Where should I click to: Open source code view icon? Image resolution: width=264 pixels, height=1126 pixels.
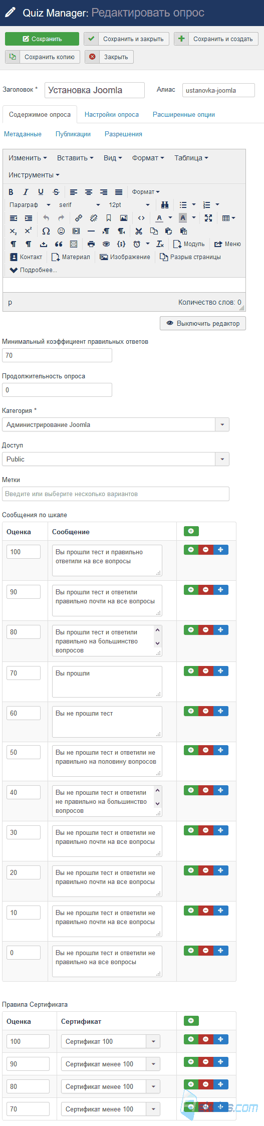[141, 218]
